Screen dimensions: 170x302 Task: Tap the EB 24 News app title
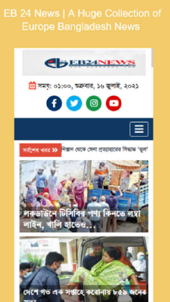point(82,20)
